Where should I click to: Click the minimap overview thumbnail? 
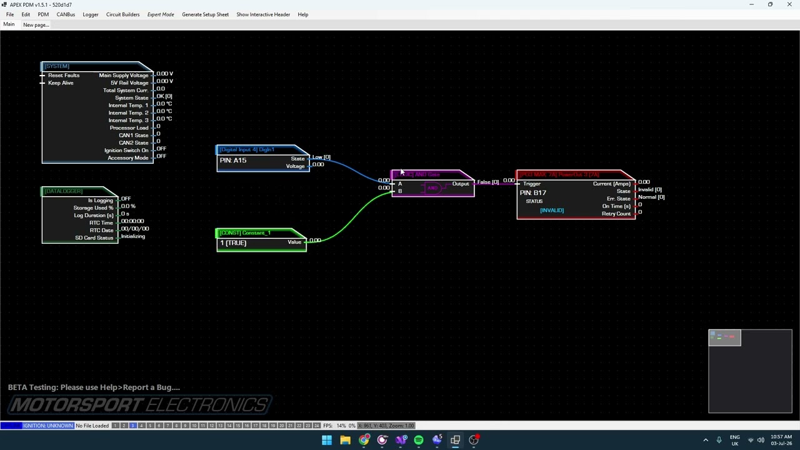(750, 371)
